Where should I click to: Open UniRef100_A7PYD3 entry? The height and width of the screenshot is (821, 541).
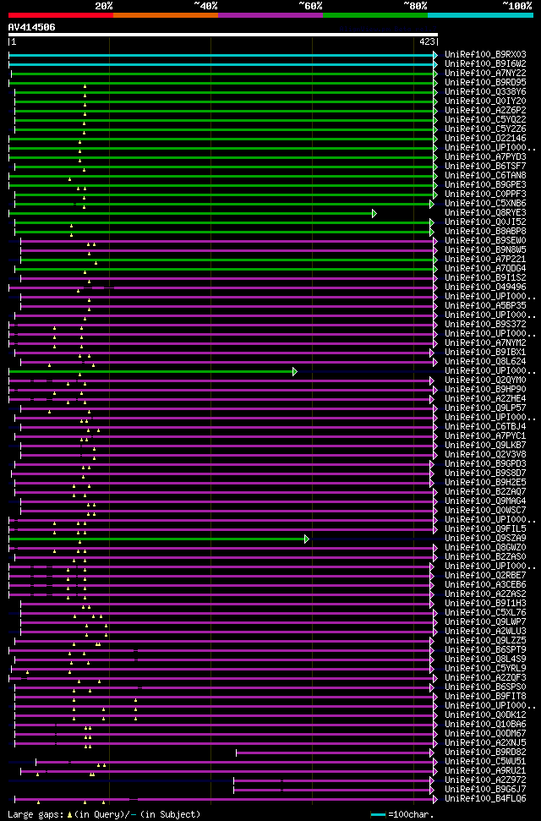coord(485,157)
